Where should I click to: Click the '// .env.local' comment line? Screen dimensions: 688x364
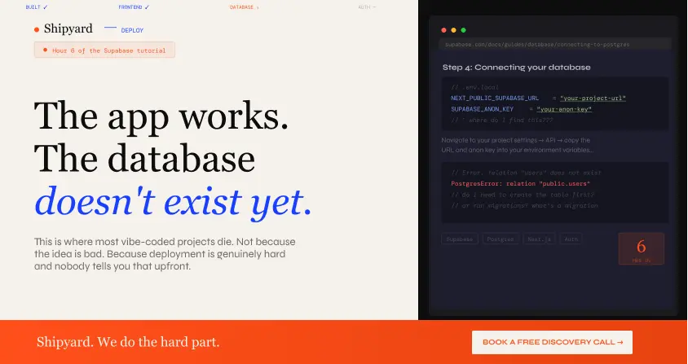click(x=474, y=87)
